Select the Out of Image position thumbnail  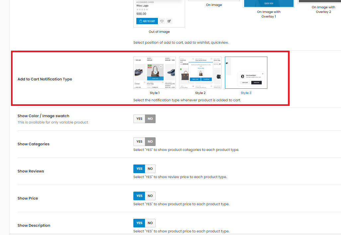click(x=159, y=14)
